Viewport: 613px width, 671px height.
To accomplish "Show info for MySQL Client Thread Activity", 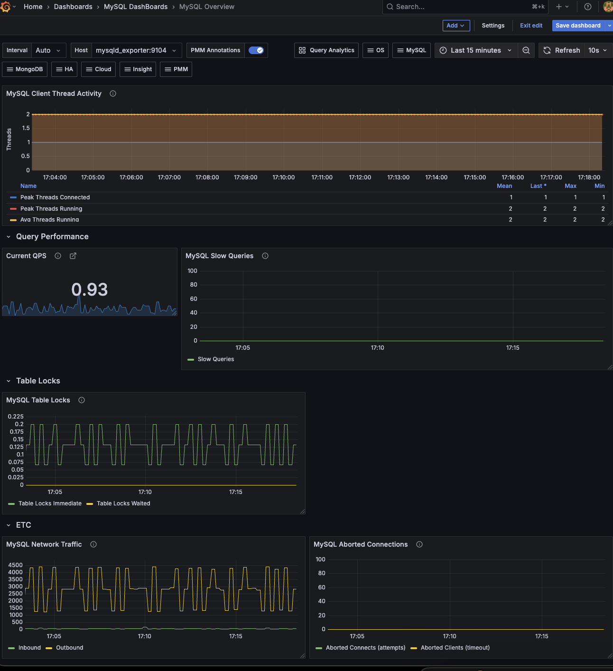I will (113, 93).
